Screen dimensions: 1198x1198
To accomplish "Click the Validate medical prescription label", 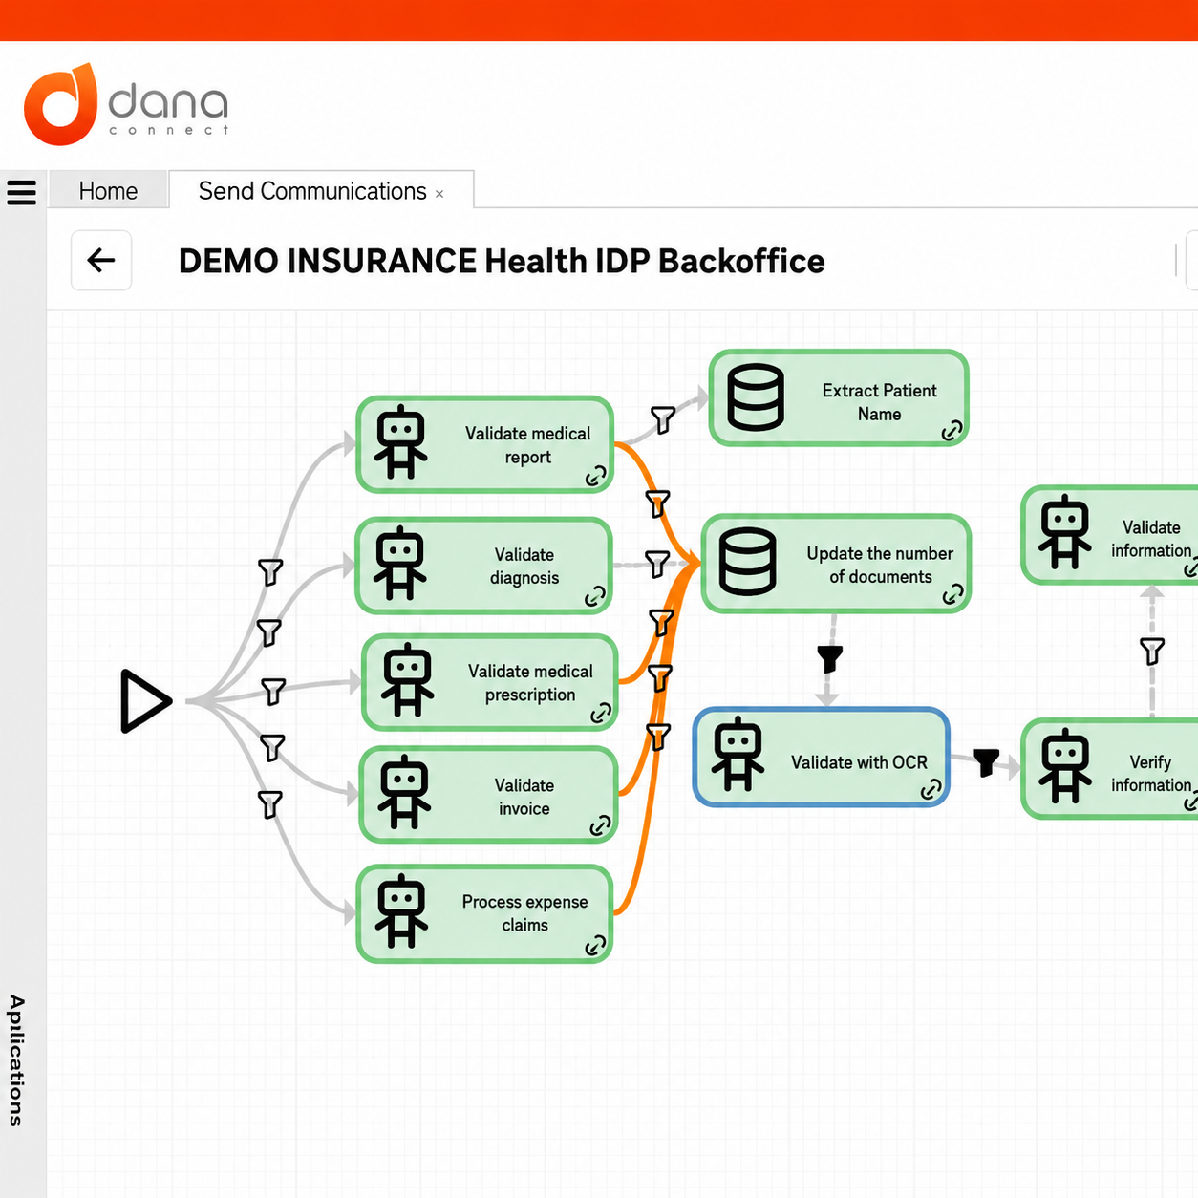I will [x=530, y=683].
